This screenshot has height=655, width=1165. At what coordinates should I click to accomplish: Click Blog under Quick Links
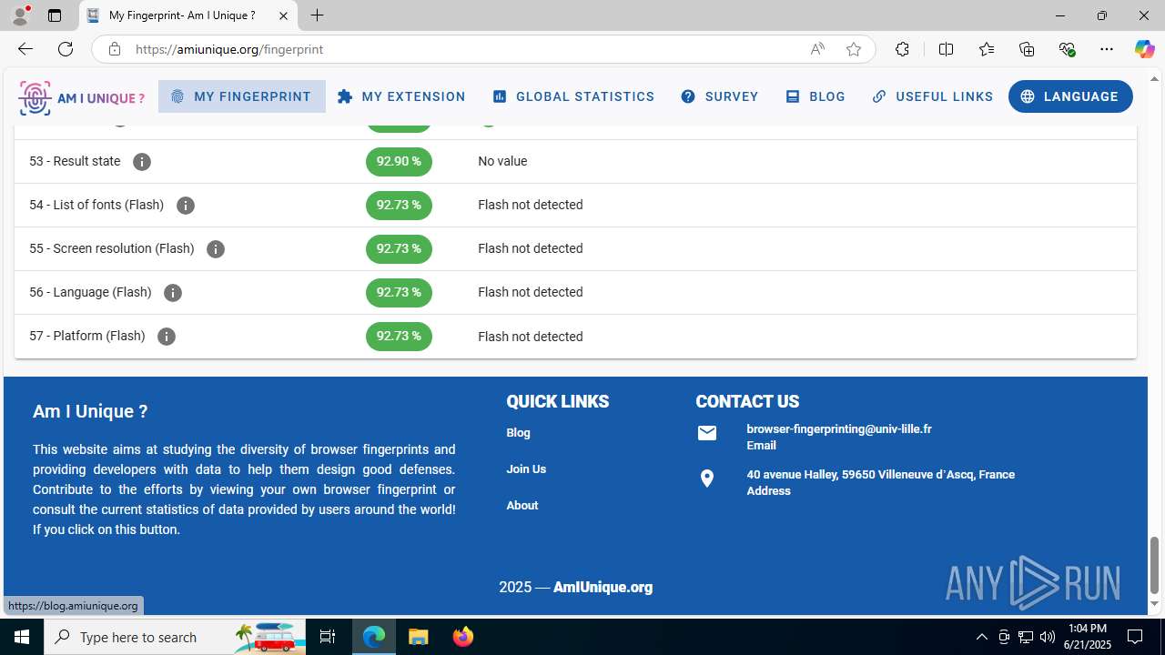click(x=518, y=433)
